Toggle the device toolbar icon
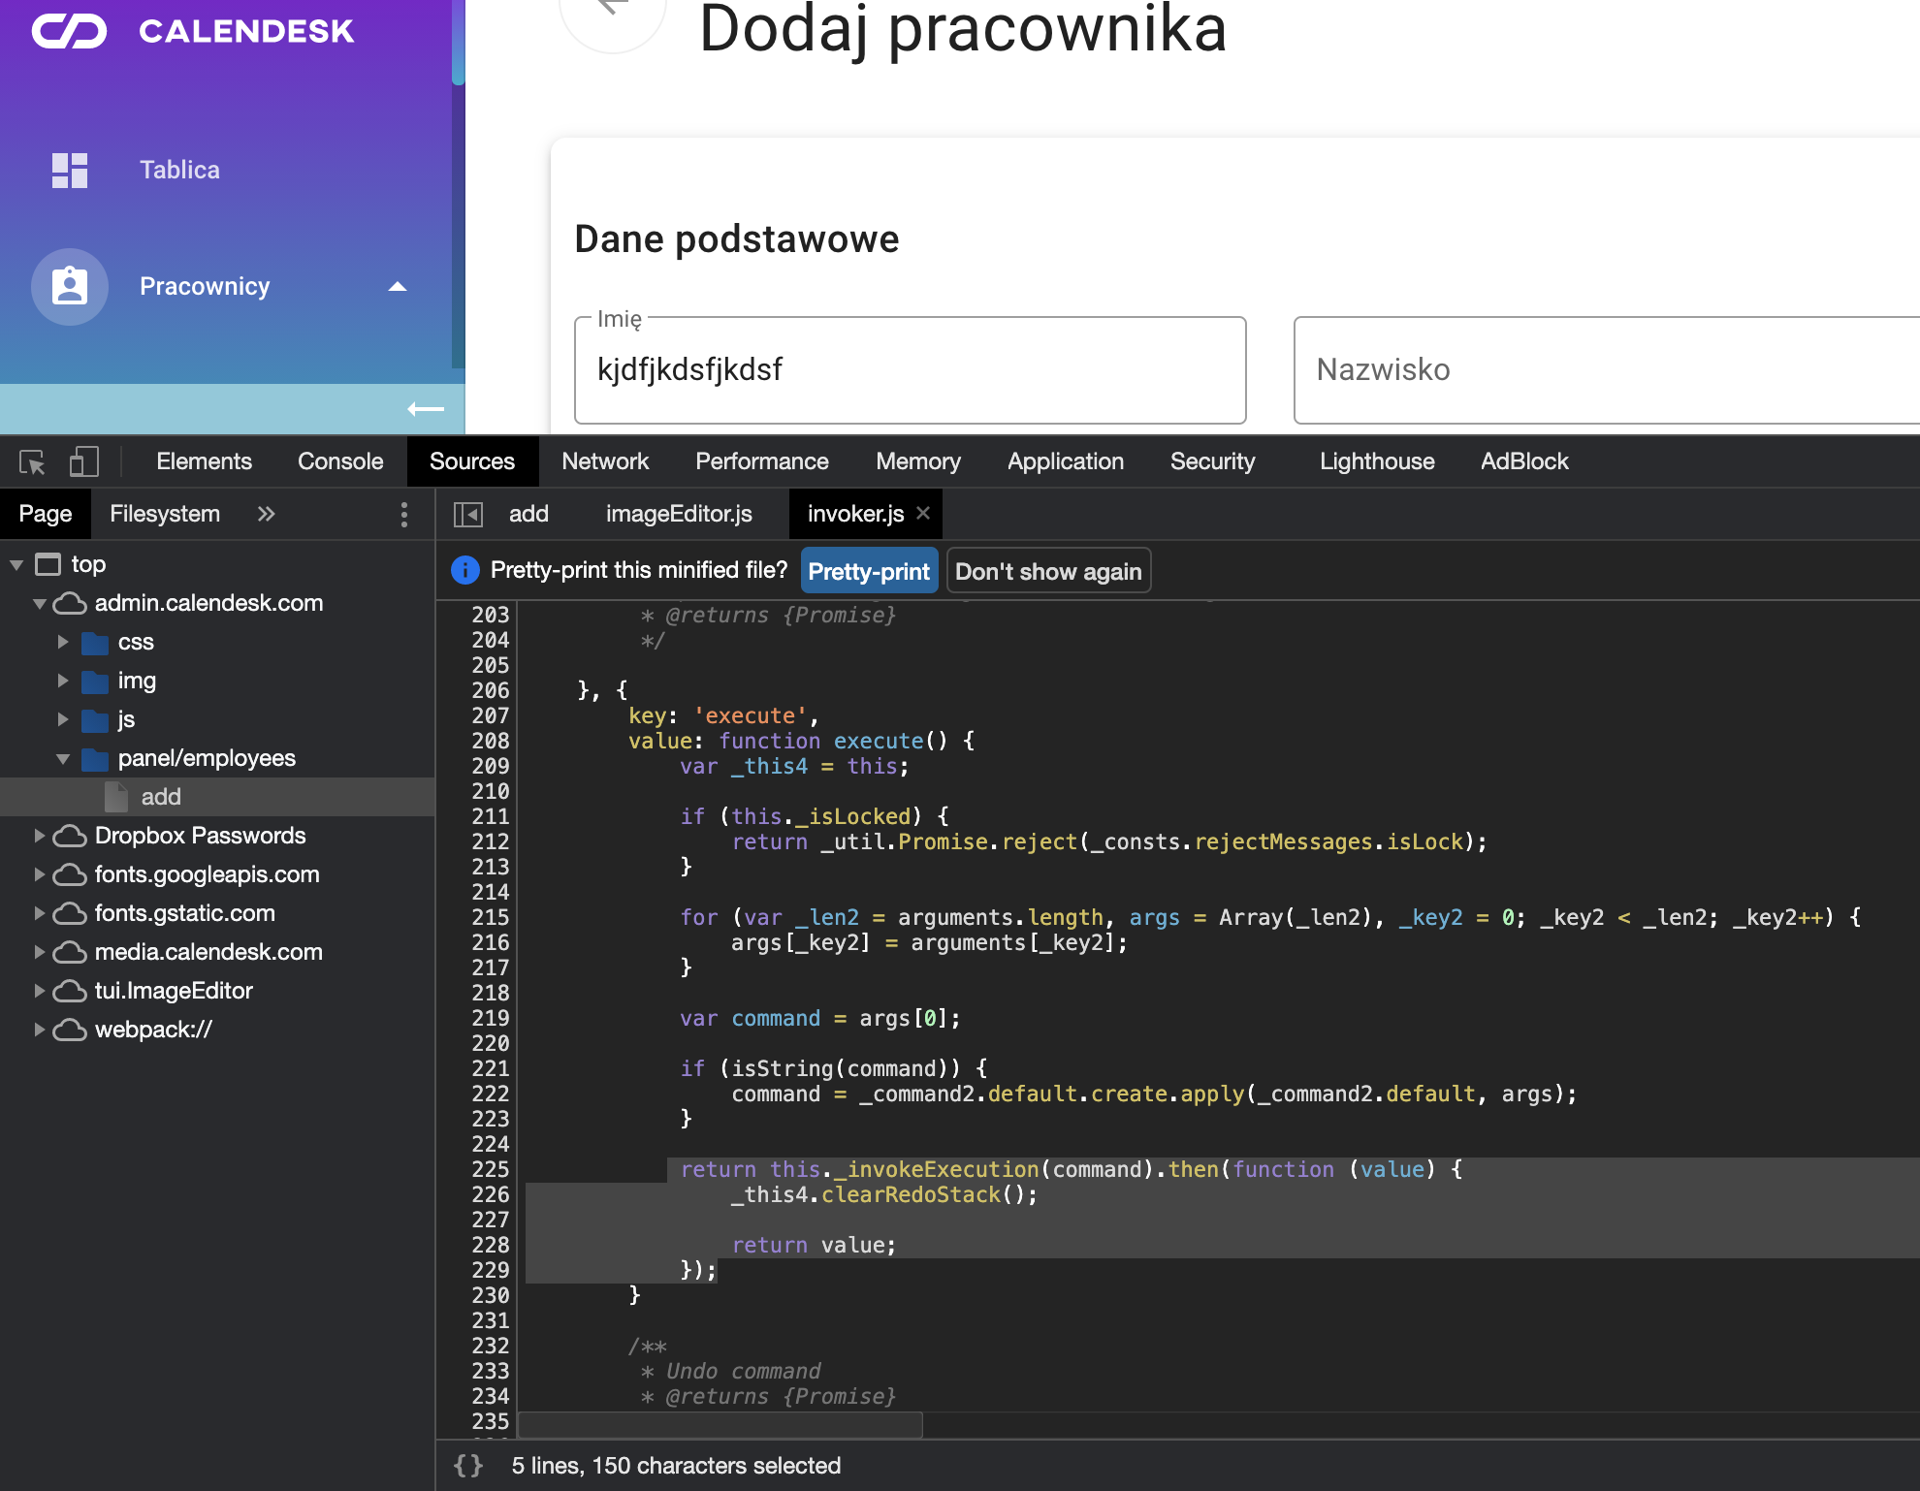 click(x=84, y=462)
